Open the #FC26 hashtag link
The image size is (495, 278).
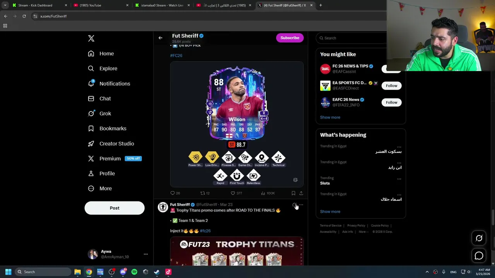tap(176, 56)
